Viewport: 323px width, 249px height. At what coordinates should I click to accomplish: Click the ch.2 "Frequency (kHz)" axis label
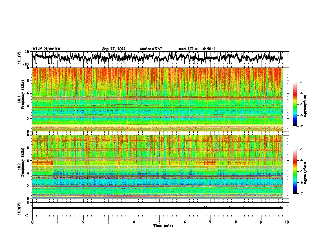pos(22,162)
